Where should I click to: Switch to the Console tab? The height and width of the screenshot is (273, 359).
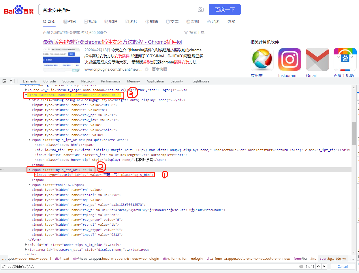49,81
